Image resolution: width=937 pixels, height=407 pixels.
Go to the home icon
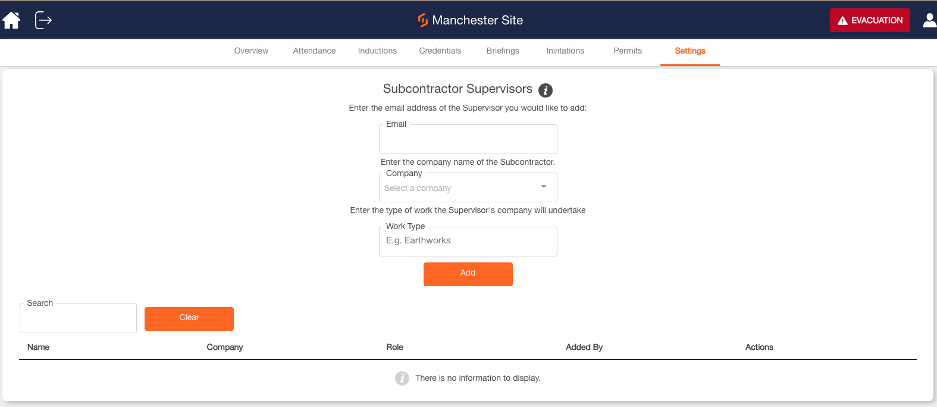[11, 20]
